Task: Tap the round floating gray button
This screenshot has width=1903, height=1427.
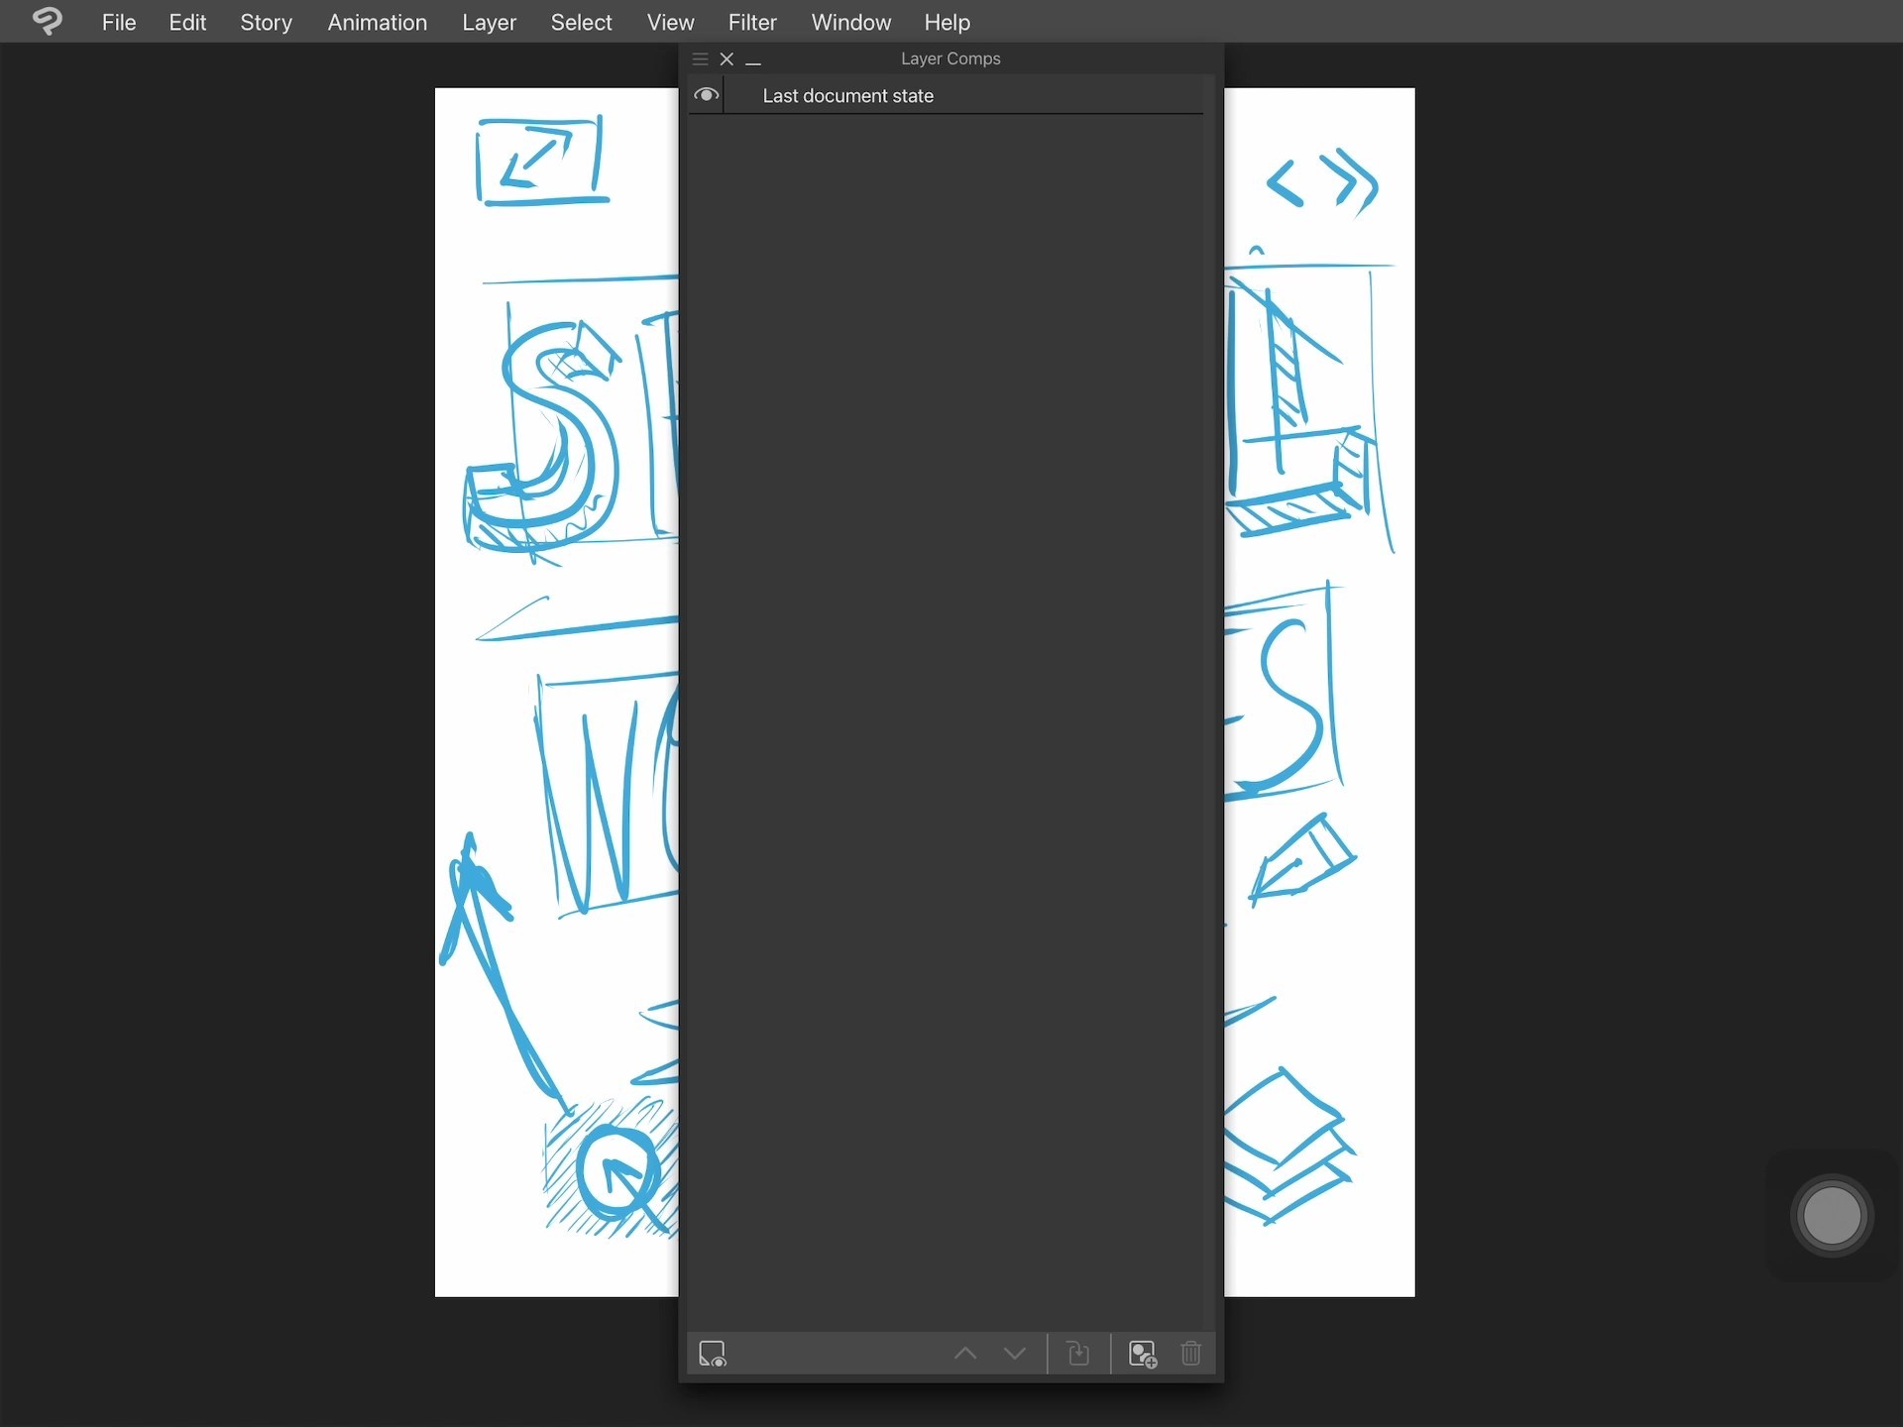Action: (x=1831, y=1216)
